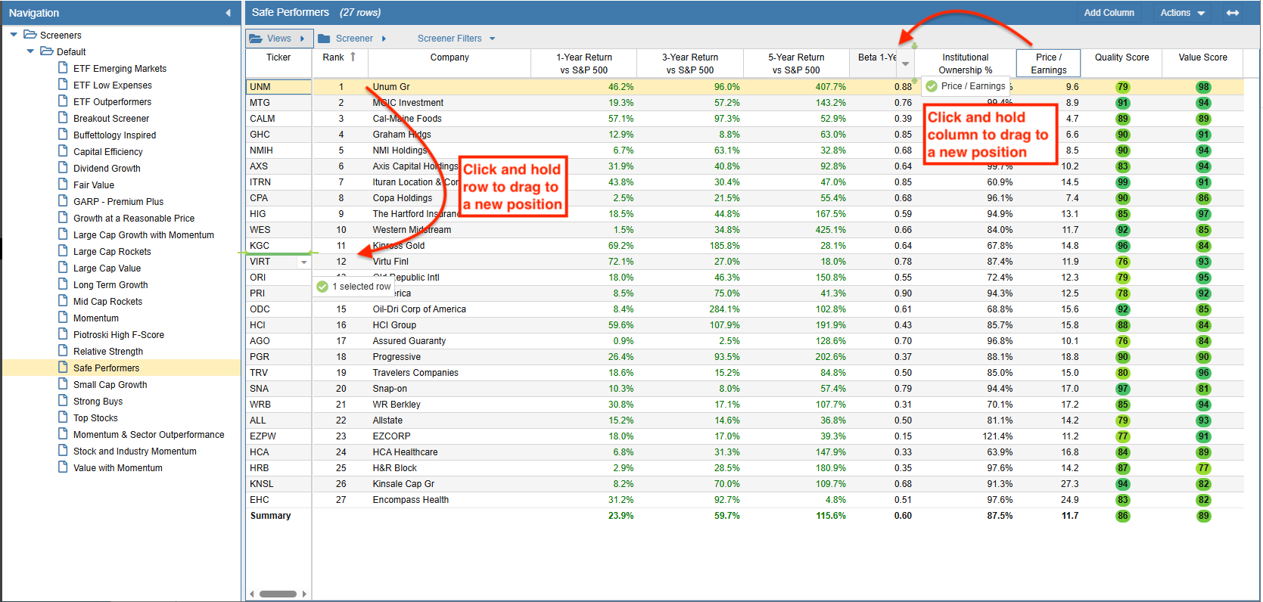Click the Screener folder icon
1263x602 pixels.
[x=324, y=39]
